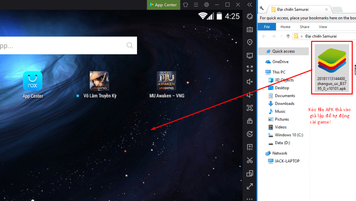Image resolution: width=356 pixels, height=201 pixels.
Task: Open Pictures folder in tree
Action: (x=282, y=119)
